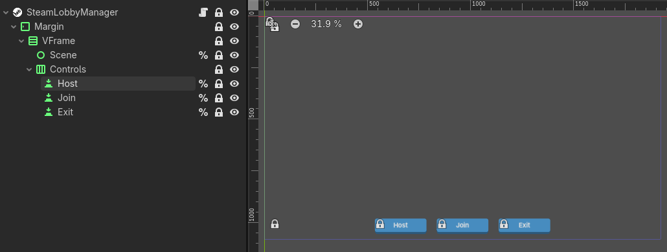This screenshot has height=252, width=667.
Task: Unlock the Scene node
Action: 219,55
